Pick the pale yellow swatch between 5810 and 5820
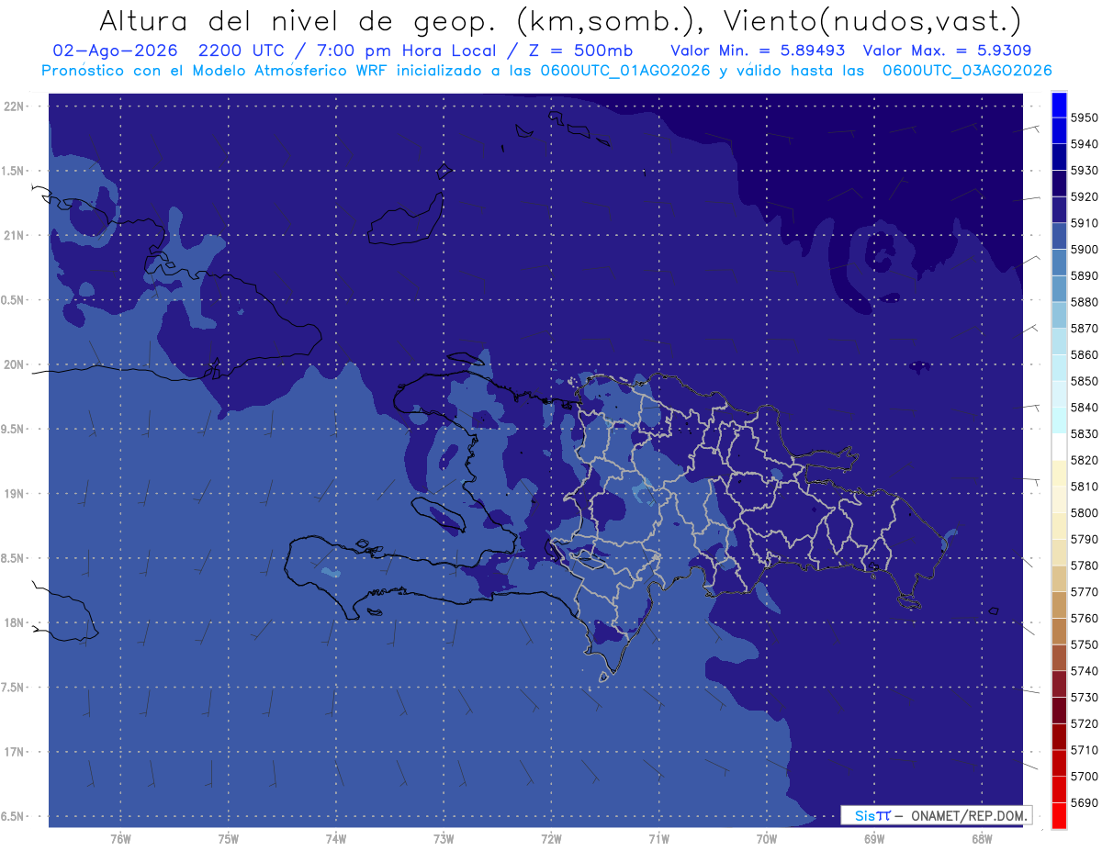1102x851 pixels. click(x=1058, y=473)
